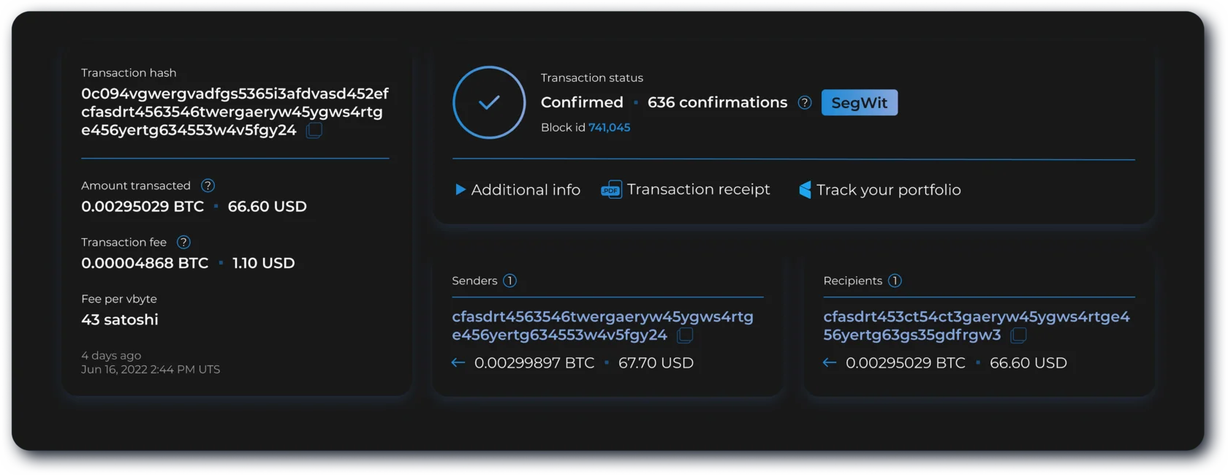
Task: Click the help icon next to 636 confirmations
Action: point(805,103)
